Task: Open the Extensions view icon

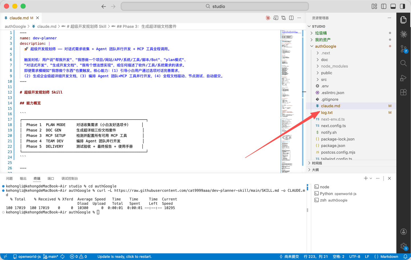Action: [x=403, y=92]
